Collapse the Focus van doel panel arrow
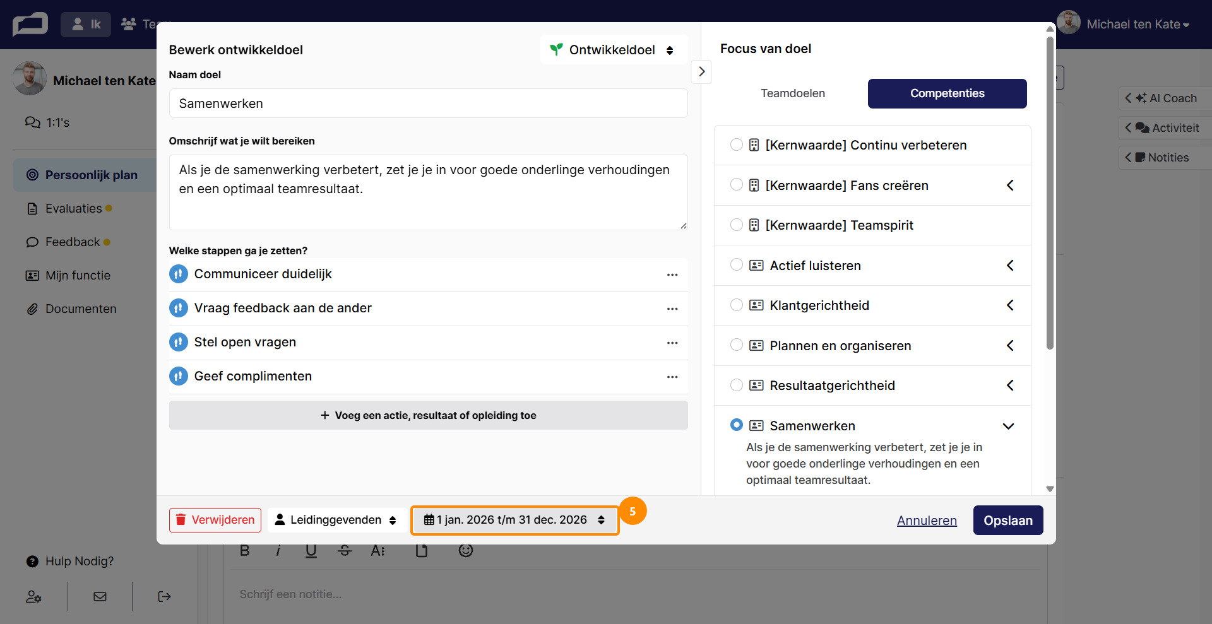 702,72
